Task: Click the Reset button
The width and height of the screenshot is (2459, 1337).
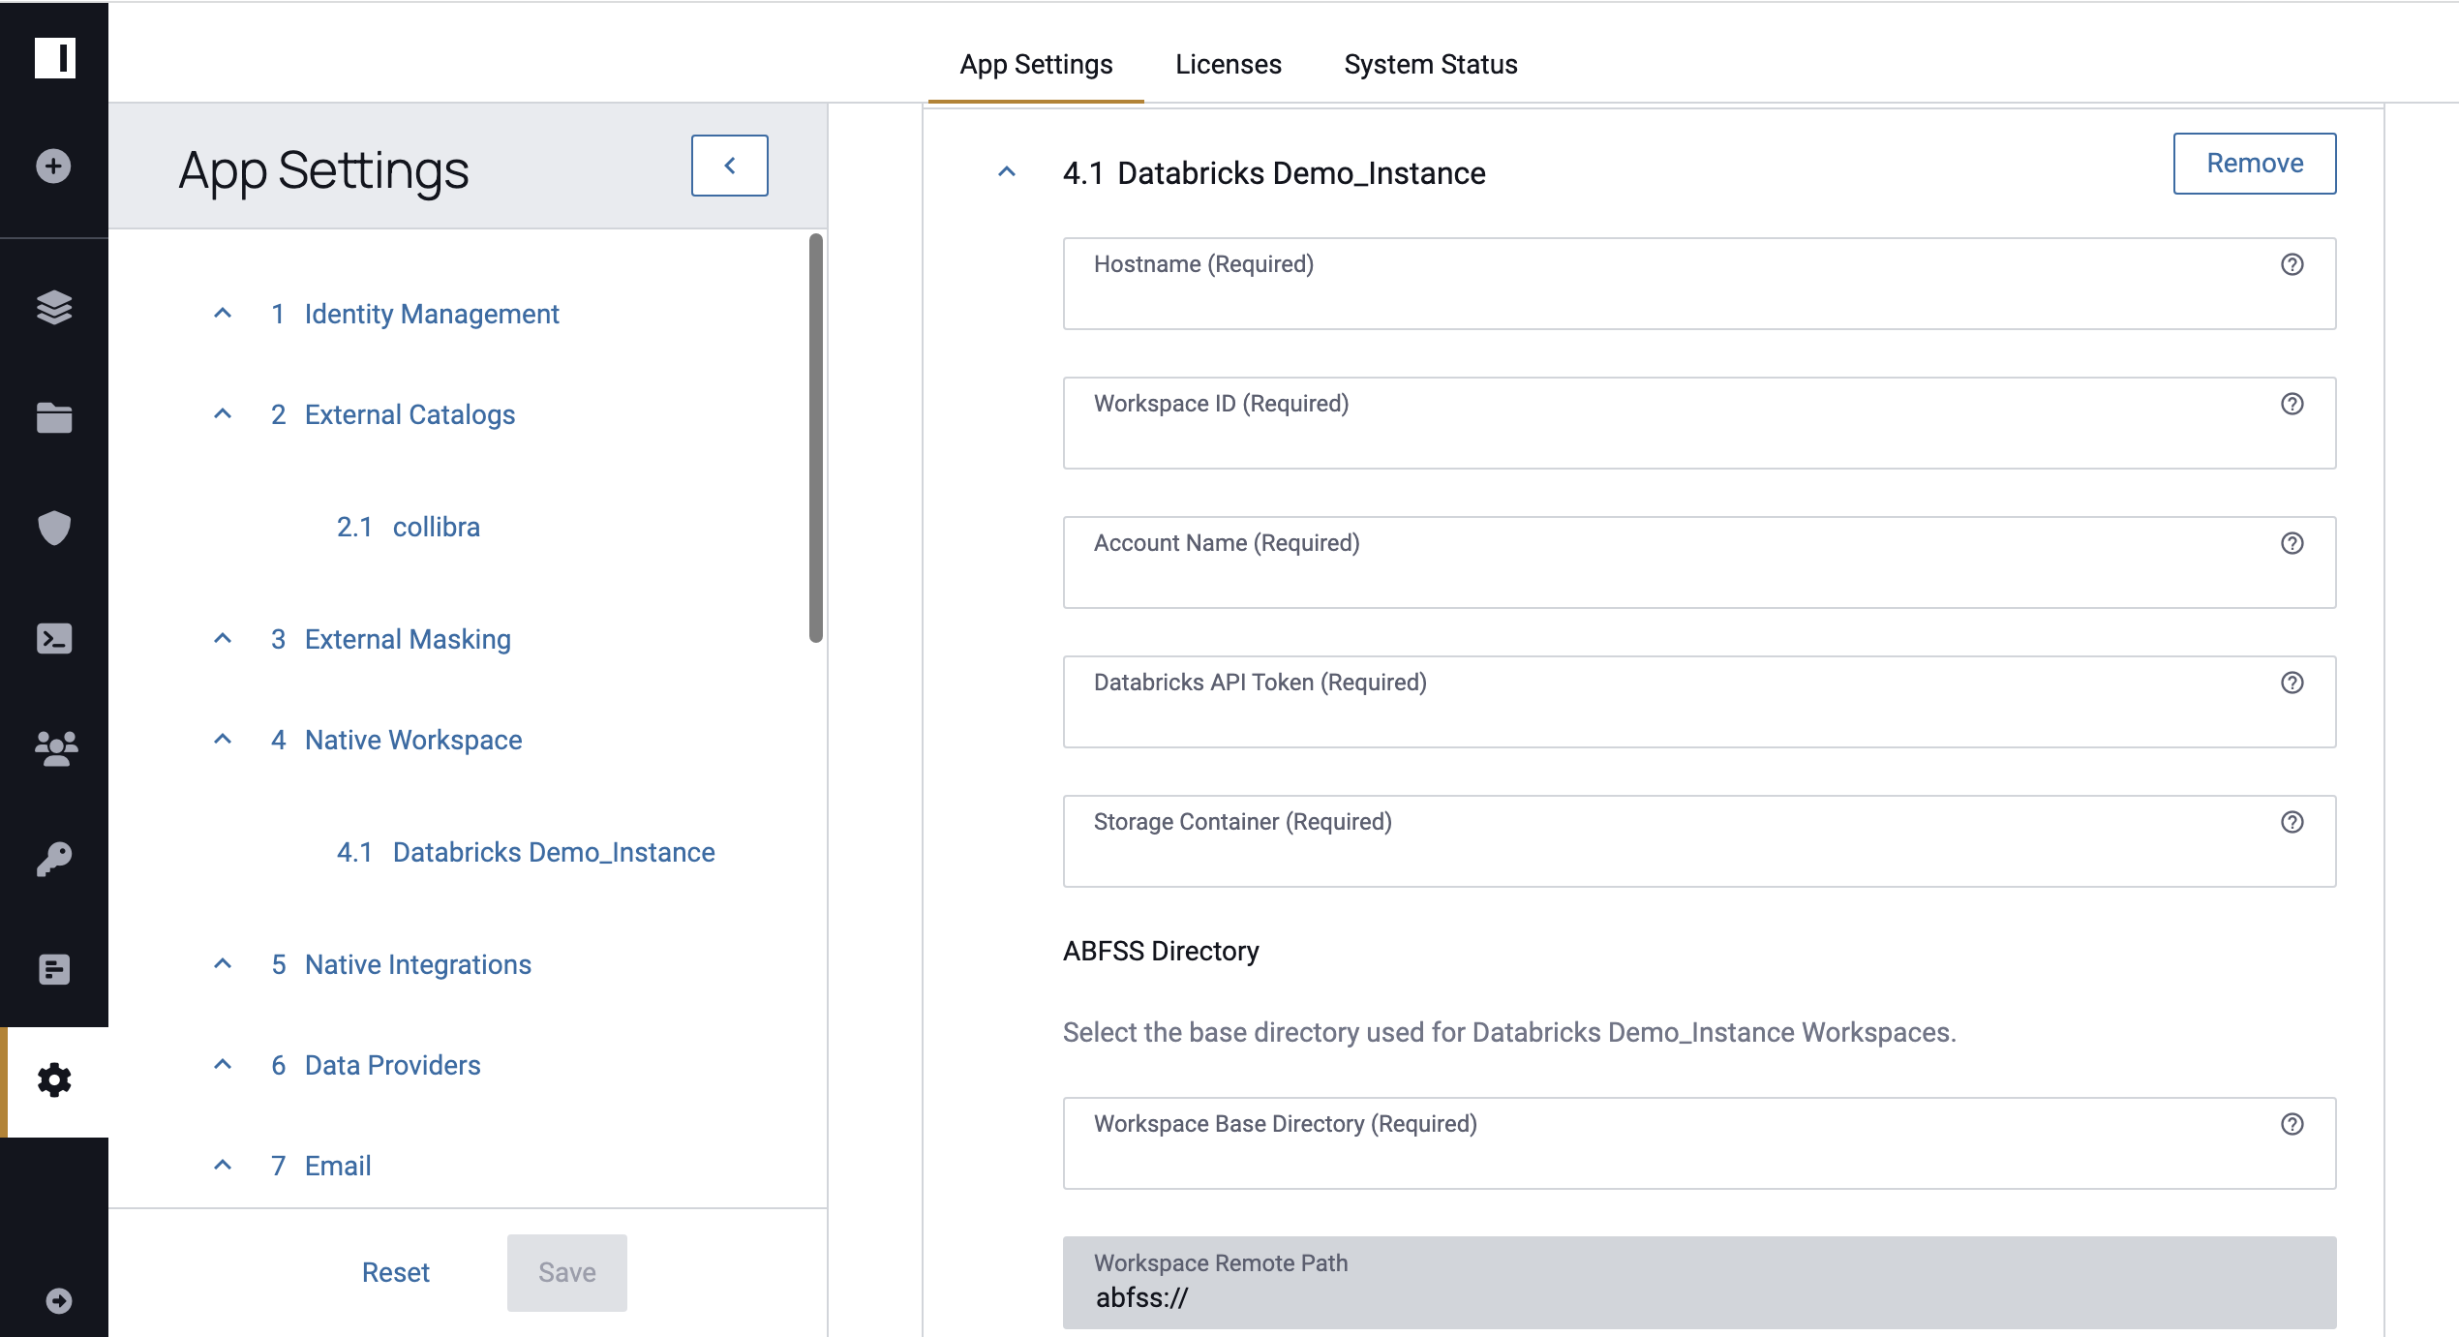Action: [395, 1272]
